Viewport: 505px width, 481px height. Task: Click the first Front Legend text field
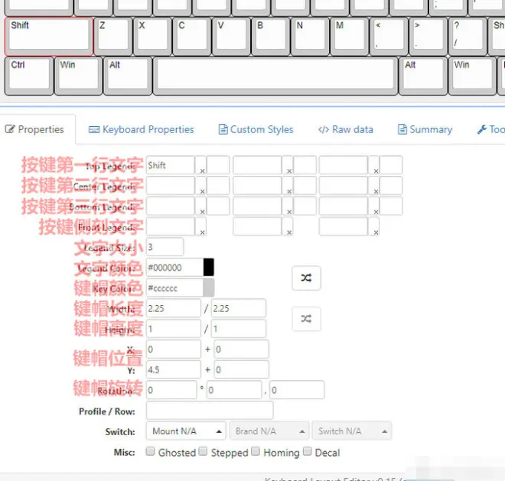(171, 226)
